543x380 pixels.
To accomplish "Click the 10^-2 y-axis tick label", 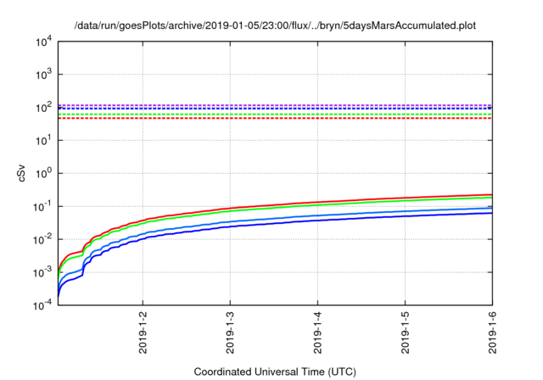I will pyautogui.click(x=42, y=239).
